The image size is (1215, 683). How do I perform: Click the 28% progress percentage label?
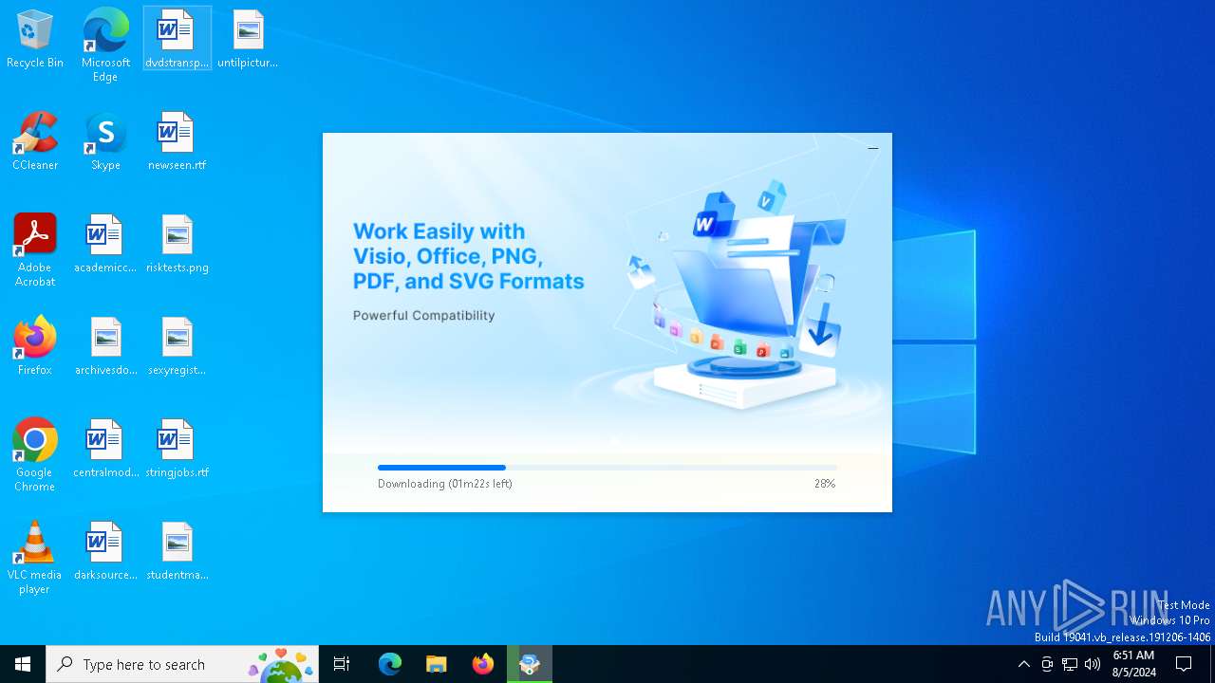825,484
